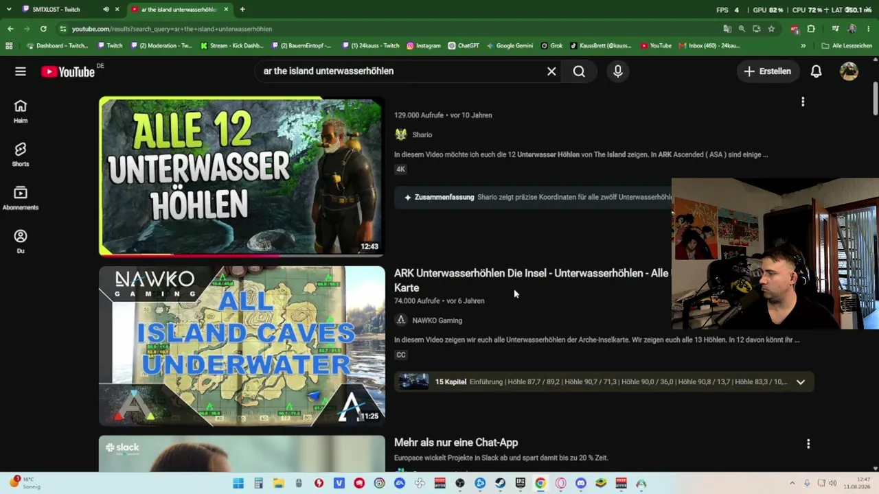
Task: Open the Slack ad thumbnail
Action: point(242,454)
